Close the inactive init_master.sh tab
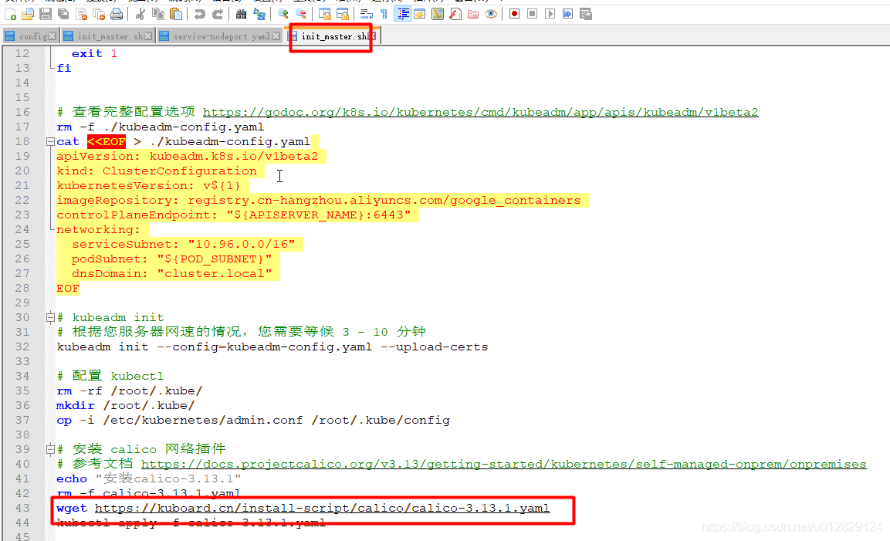Image resolution: width=890 pixels, height=541 pixels. pyautogui.click(x=148, y=36)
